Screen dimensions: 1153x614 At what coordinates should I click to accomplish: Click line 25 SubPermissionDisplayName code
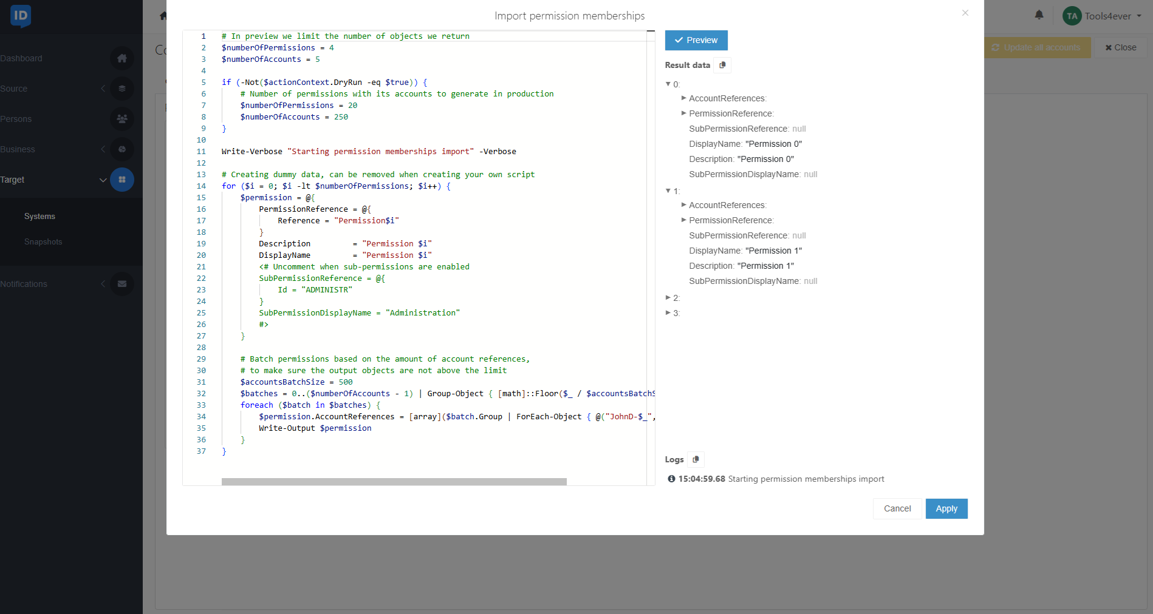[360, 313]
